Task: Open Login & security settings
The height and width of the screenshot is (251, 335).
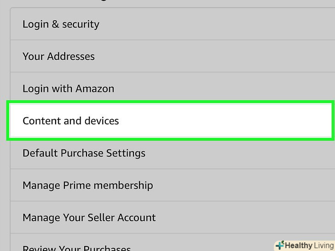Action: click(170, 24)
